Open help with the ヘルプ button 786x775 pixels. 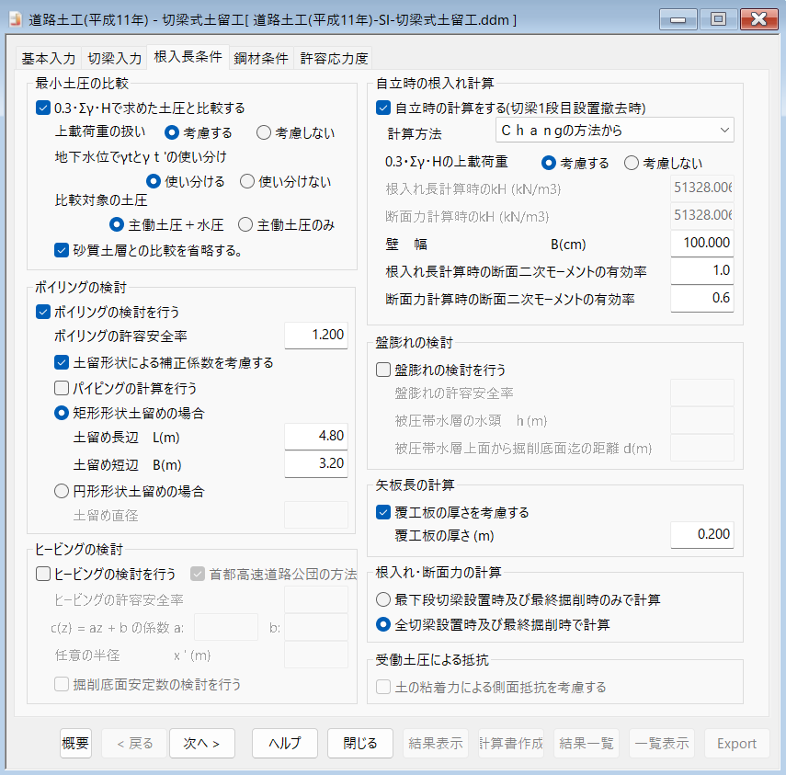[x=285, y=743]
